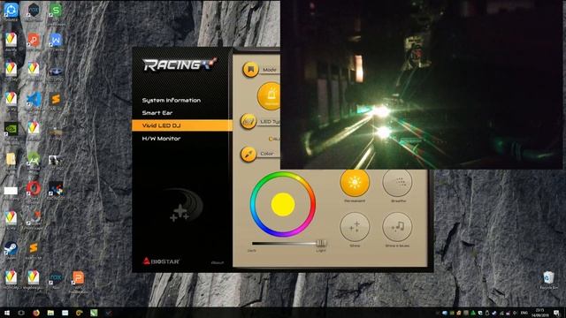Launch Steam from desktop
The image size is (566, 318).
pyautogui.click(x=11, y=249)
